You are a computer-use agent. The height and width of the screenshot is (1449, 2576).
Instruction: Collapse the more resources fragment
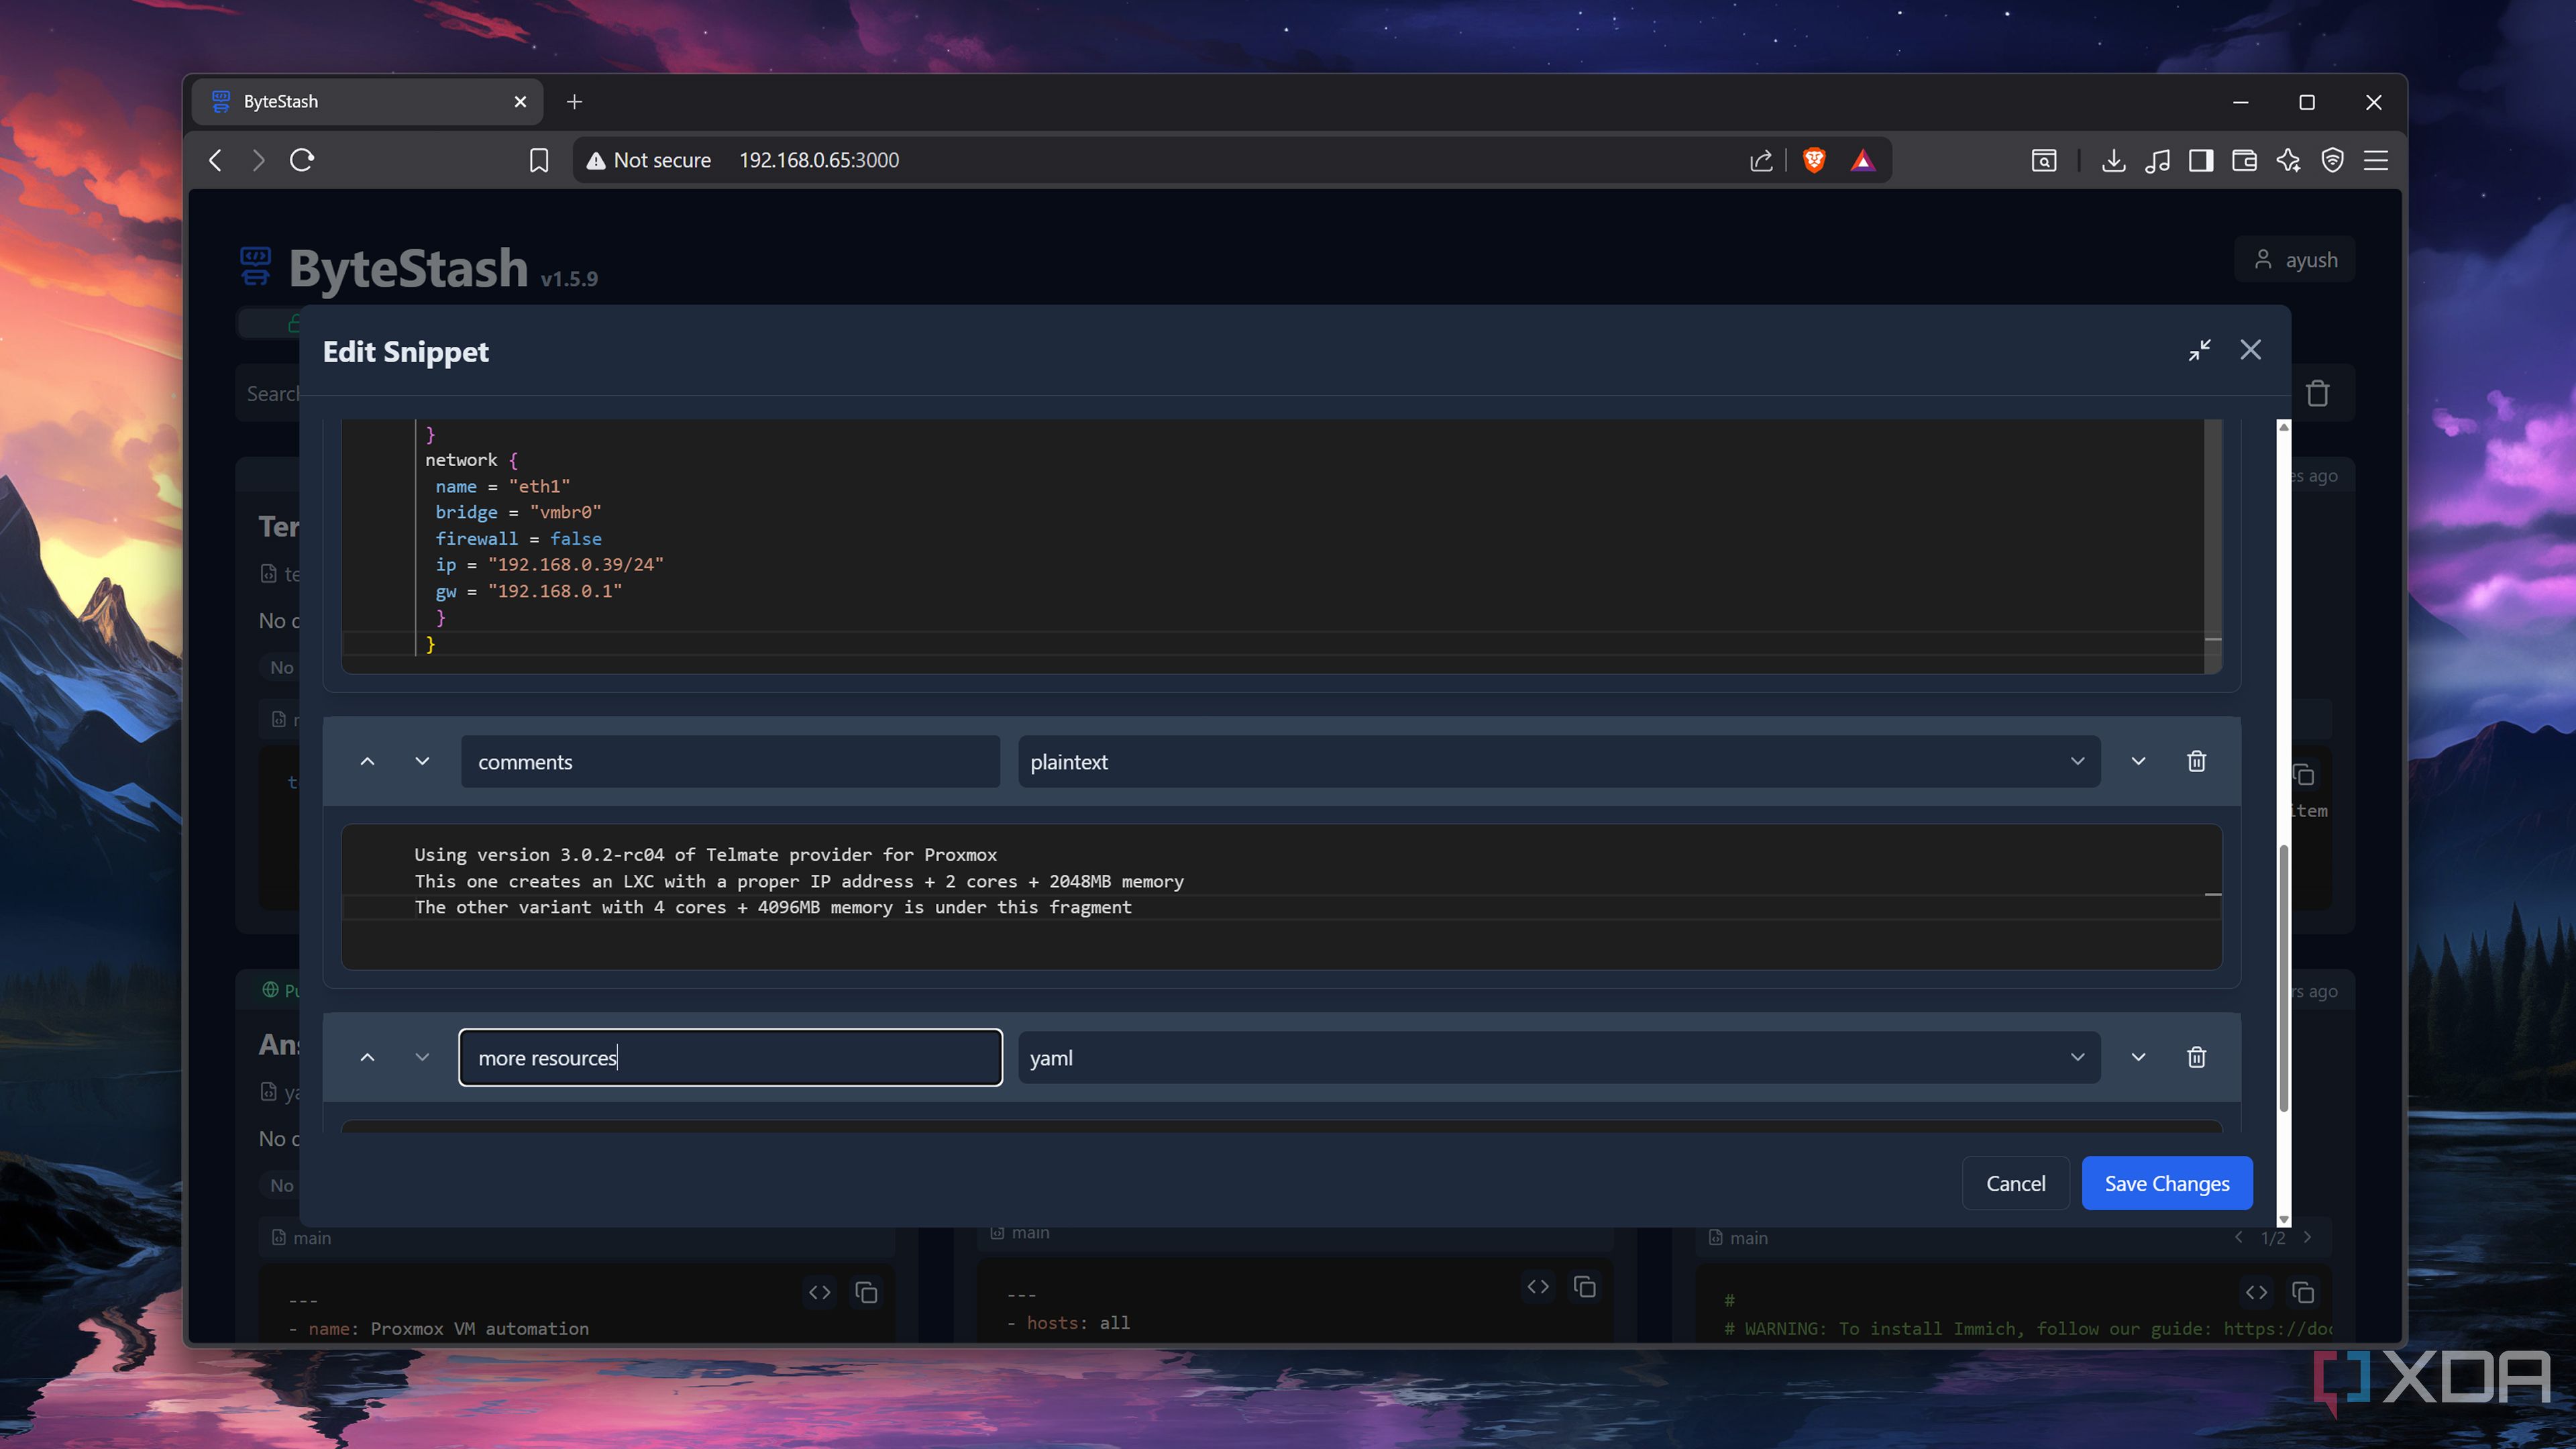click(x=2138, y=1057)
